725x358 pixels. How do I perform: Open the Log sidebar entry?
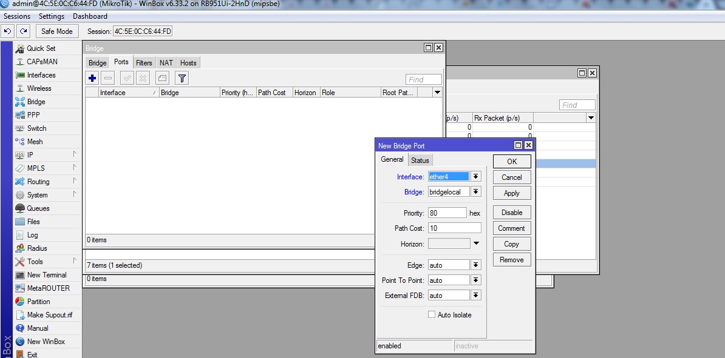(32, 235)
